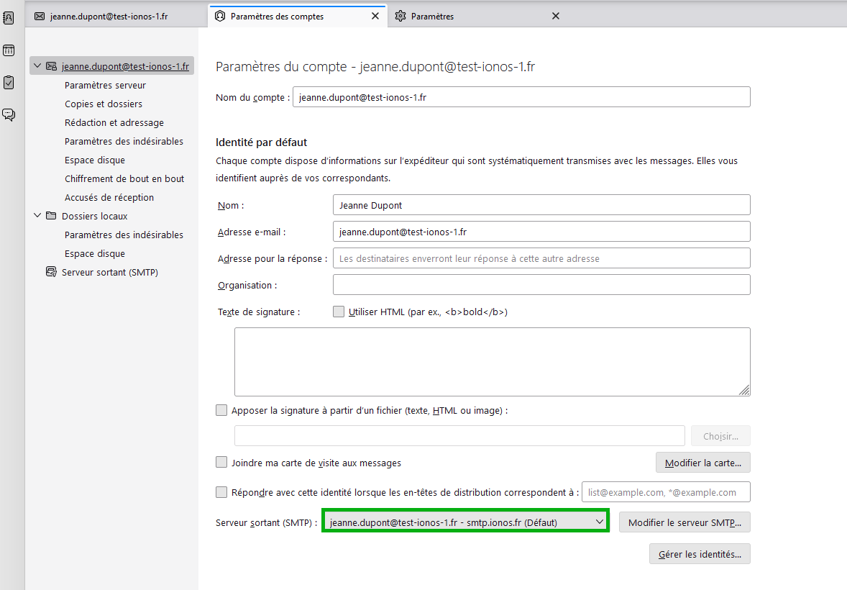Click the signature file path field
847x590 pixels.
459,436
